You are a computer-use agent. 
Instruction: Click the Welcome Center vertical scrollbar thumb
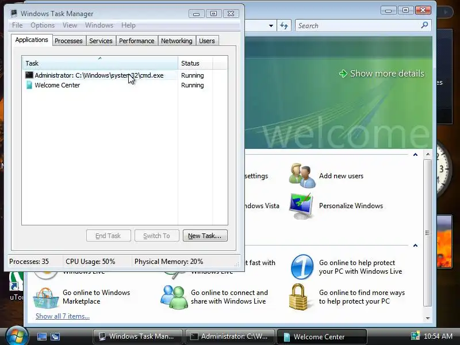pos(428,233)
